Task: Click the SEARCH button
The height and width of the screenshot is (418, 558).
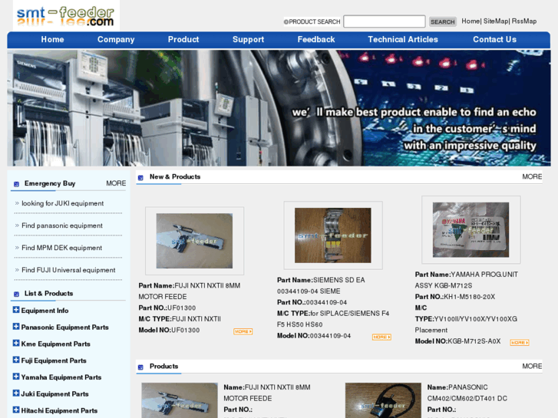Action: click(442, 21)
